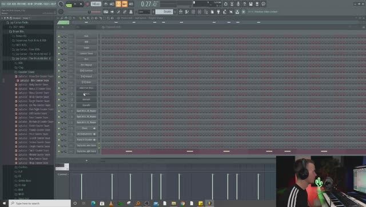Open the tempo tapper icon
Screen dimensions: 366x207
pyautogui.click(x=225, y=11)
